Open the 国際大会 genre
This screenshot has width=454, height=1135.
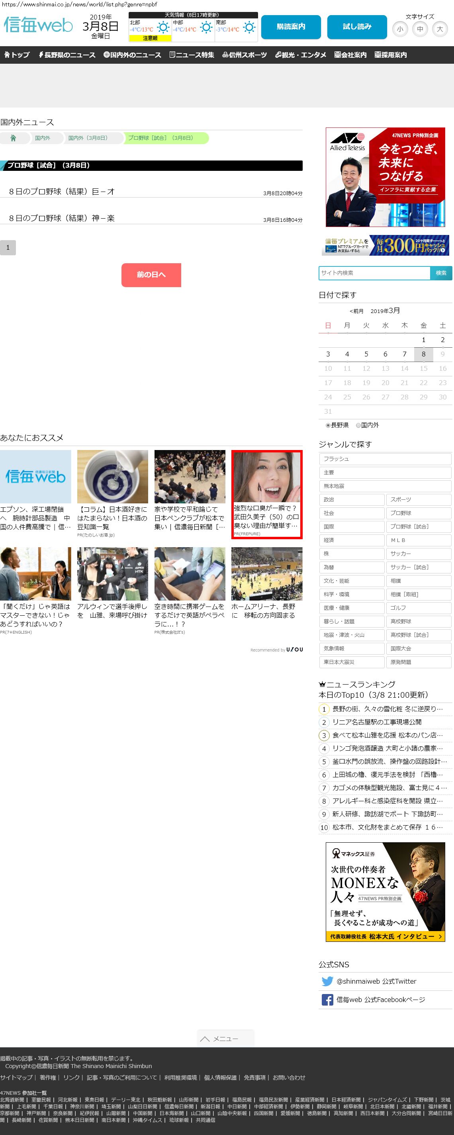(419, 649)
